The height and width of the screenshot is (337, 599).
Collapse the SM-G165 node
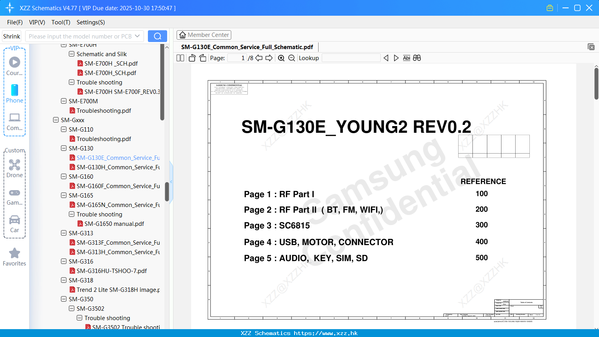64,195
